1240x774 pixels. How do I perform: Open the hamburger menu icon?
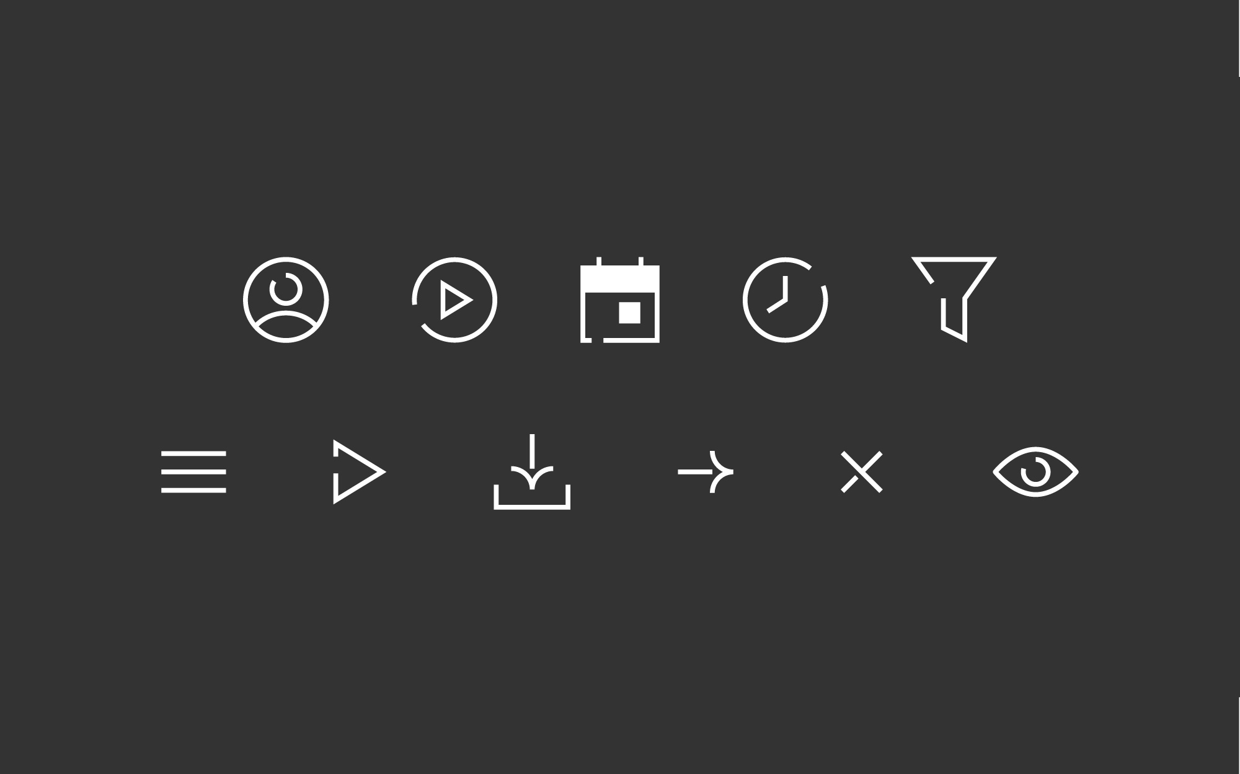tap(193, 472)
